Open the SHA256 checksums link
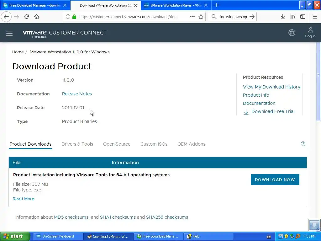321x241 pixels. (167, 217)
